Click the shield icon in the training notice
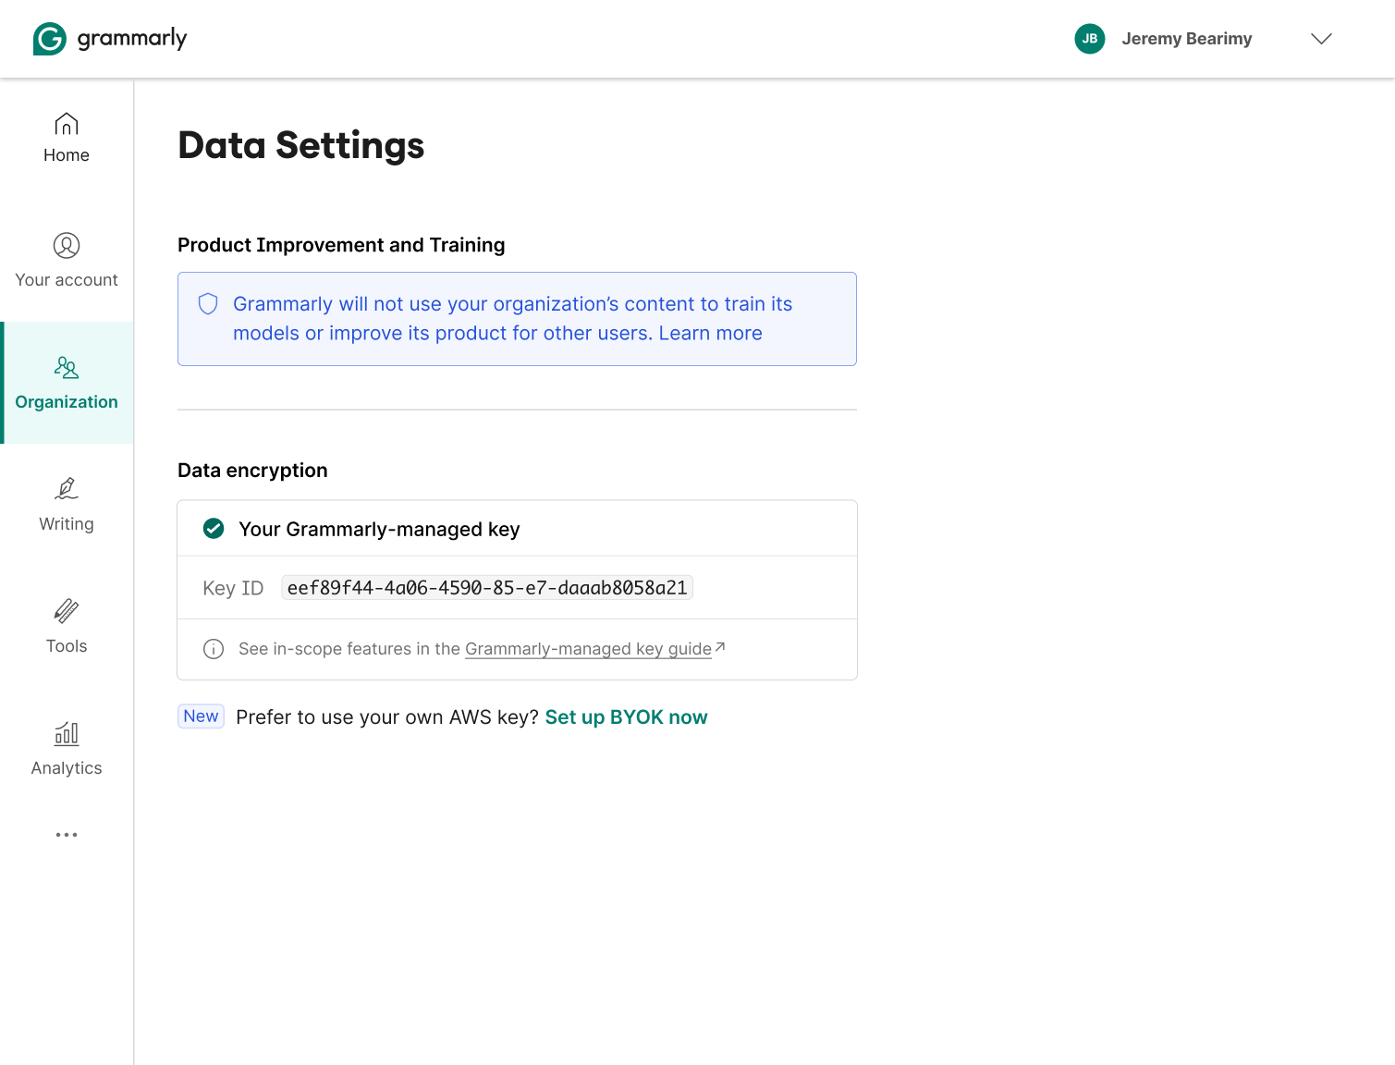Screen dimensions: 1395x1065 coord(207,303)
